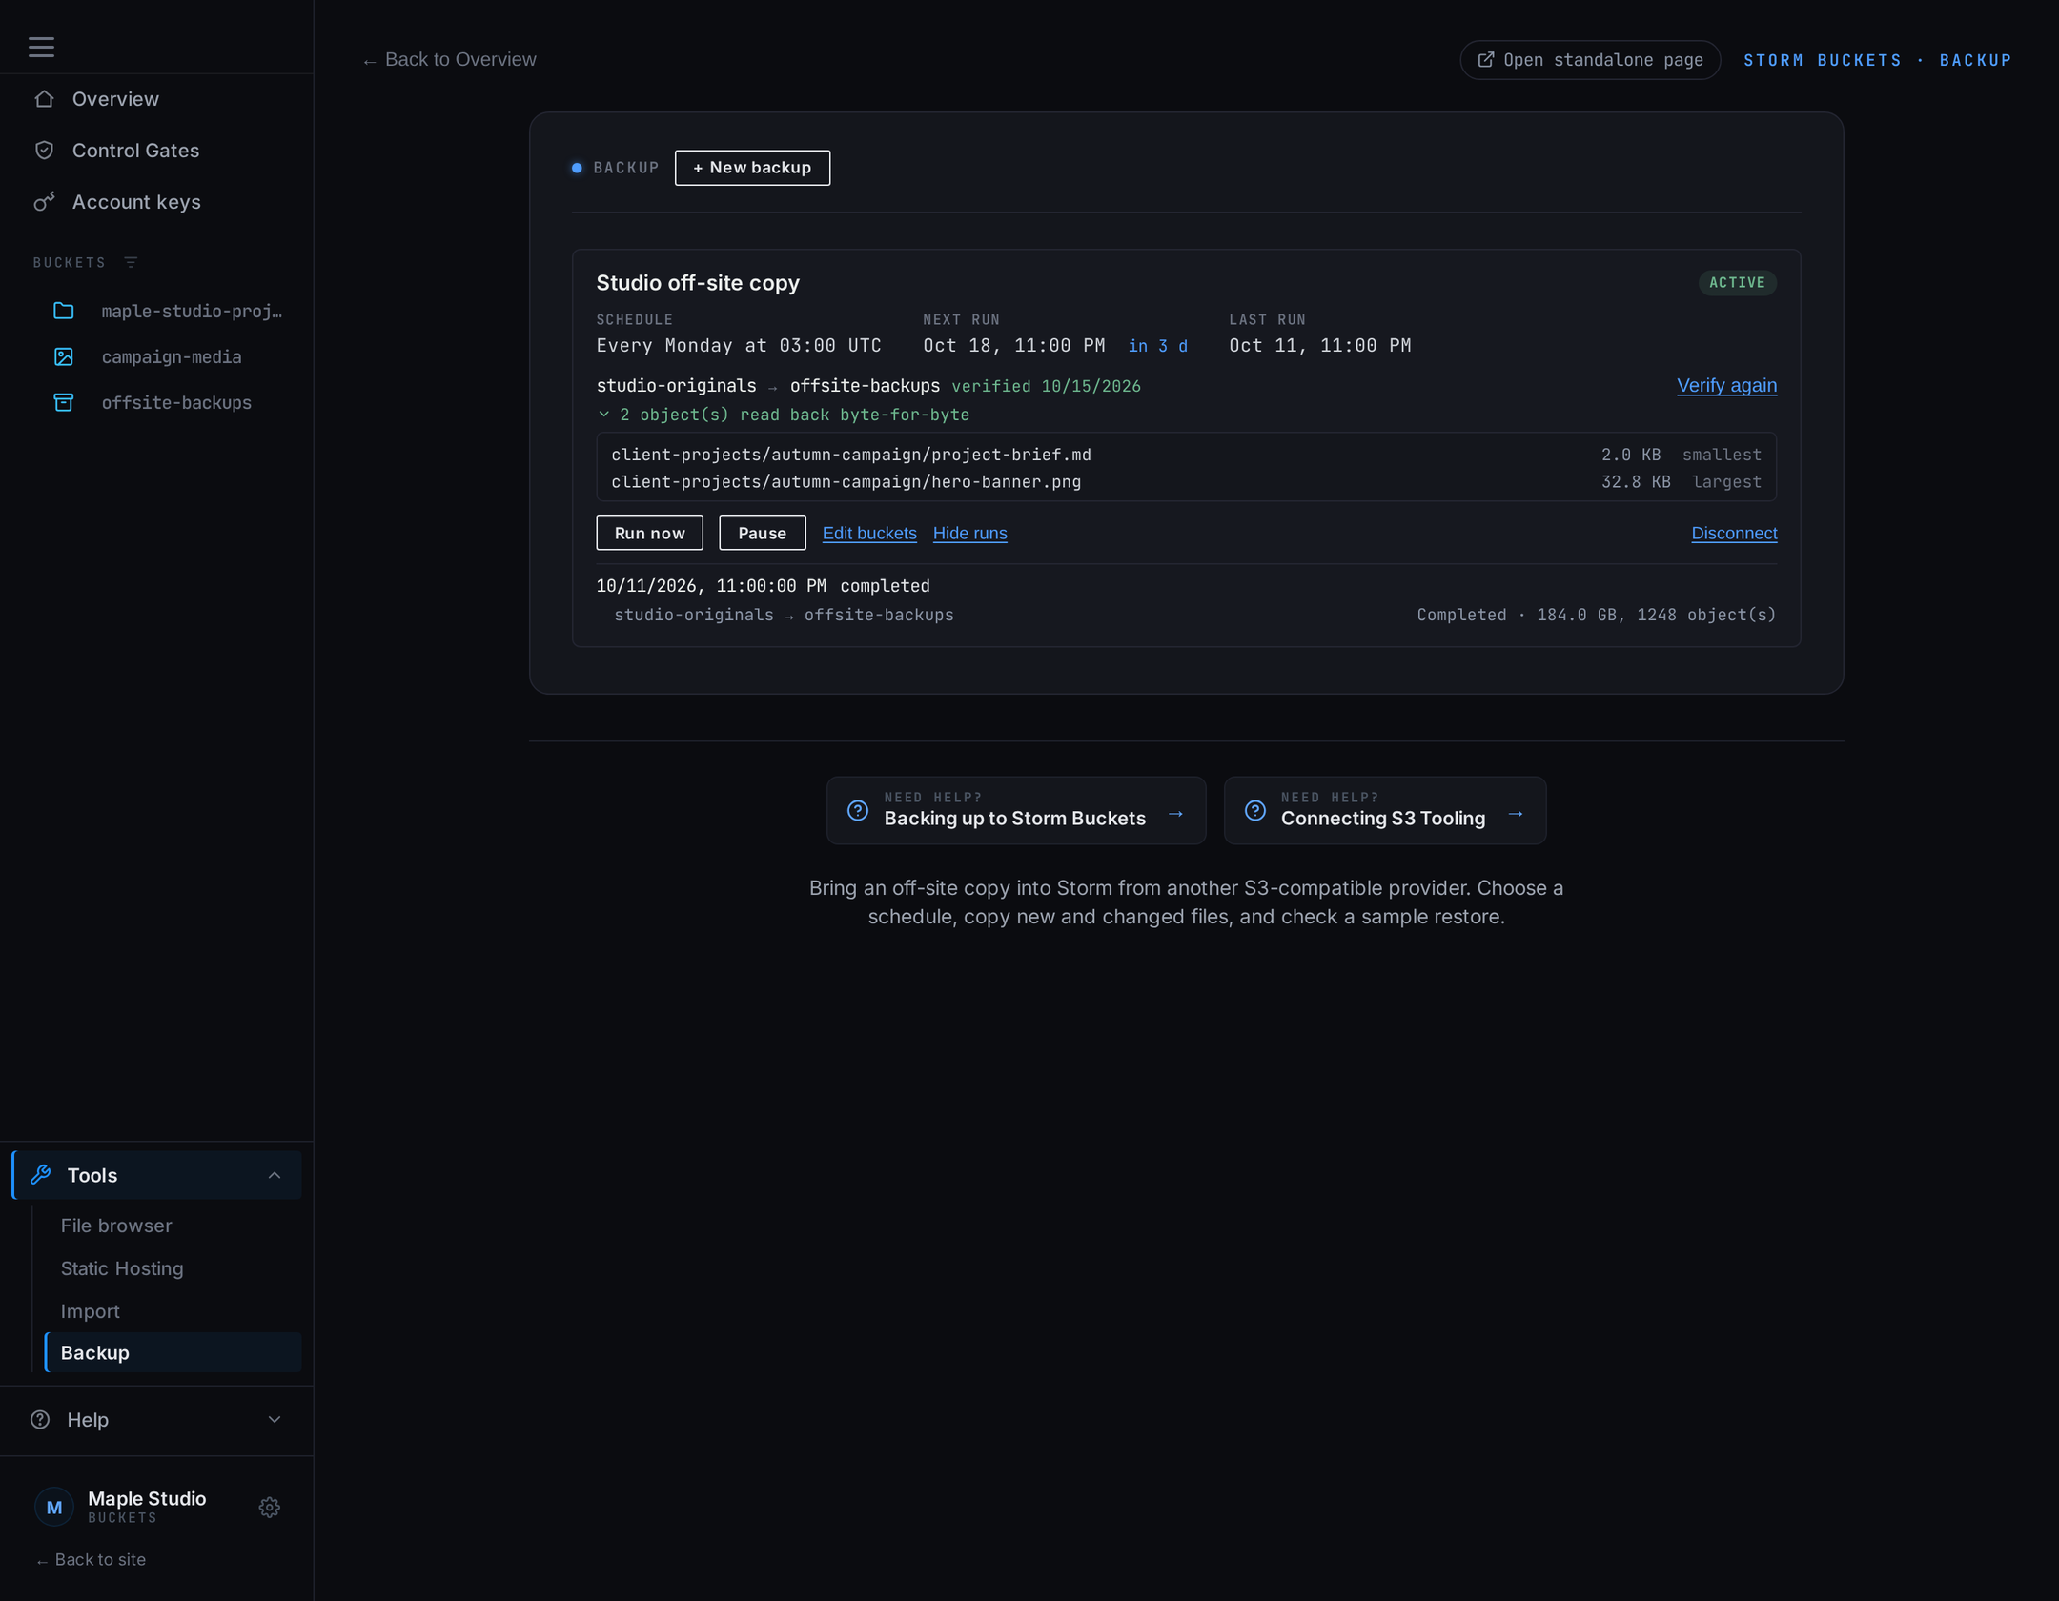Go to Control Gates

coord(135,151)
